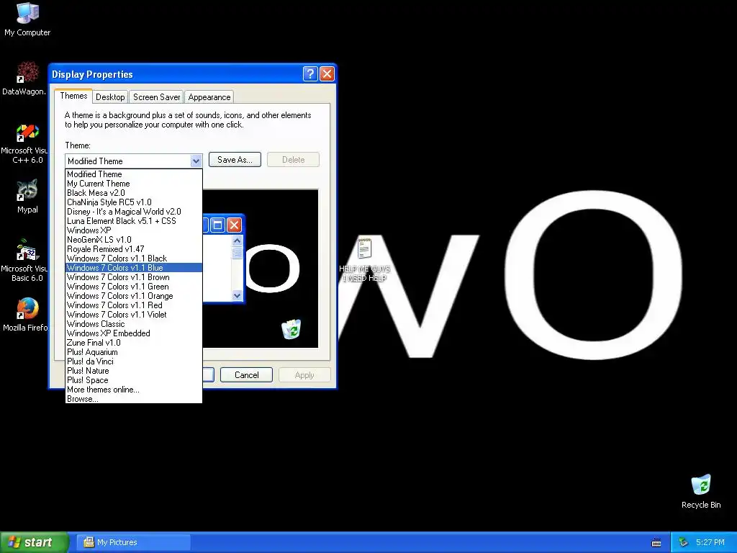Select Plus! Nature theme
The image size is (737, 553).
tap(133, 371)
